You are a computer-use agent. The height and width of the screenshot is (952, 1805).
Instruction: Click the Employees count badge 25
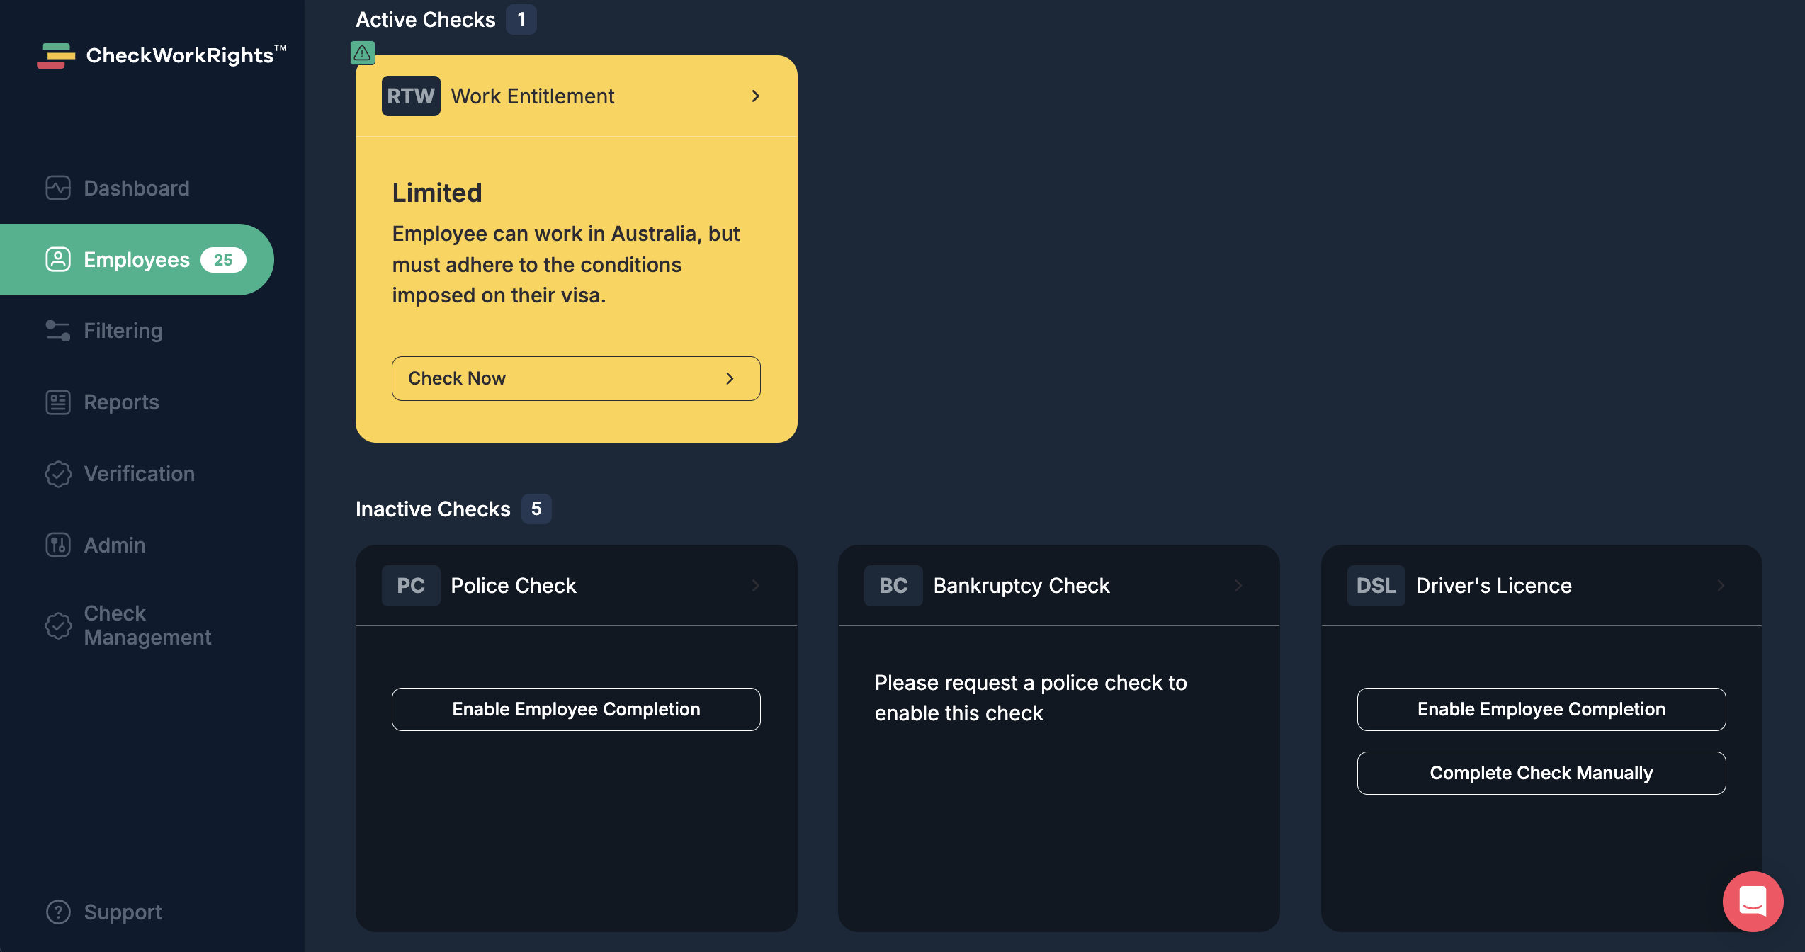223,260
